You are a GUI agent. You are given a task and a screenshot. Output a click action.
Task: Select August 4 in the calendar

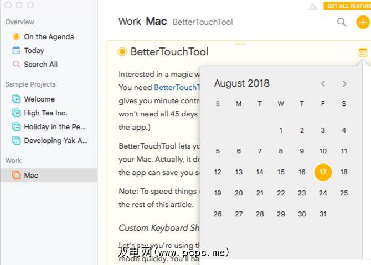coord(344,130)
